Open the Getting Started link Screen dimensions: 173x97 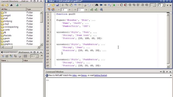100,75
